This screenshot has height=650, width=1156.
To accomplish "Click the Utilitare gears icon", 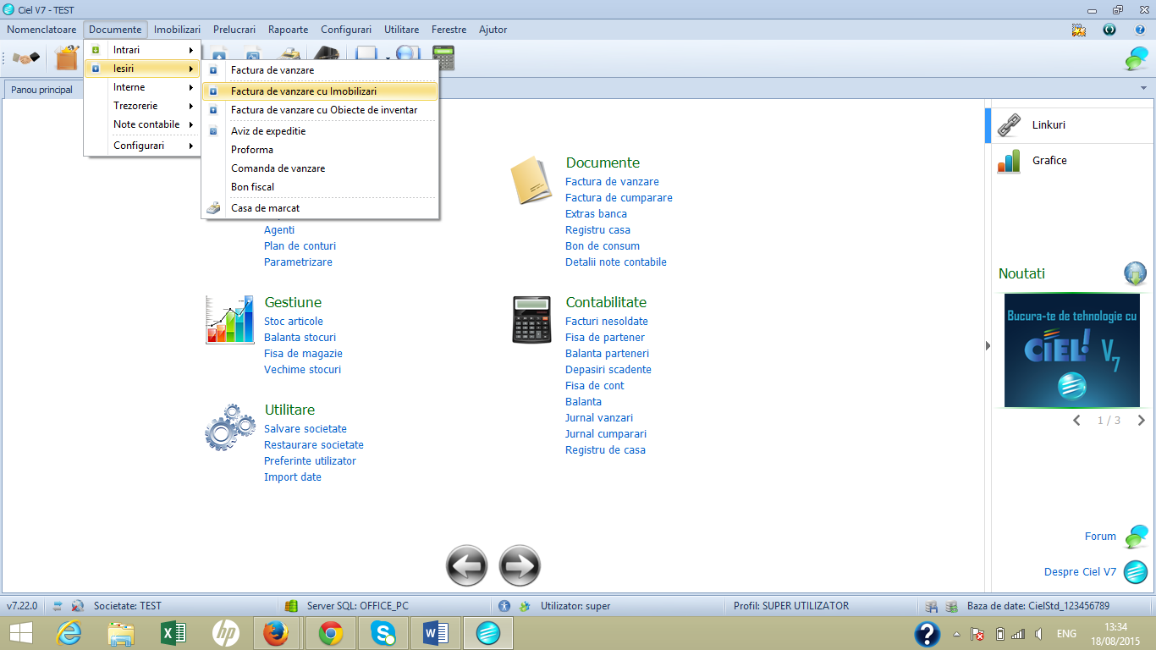I will coord(229,427).
